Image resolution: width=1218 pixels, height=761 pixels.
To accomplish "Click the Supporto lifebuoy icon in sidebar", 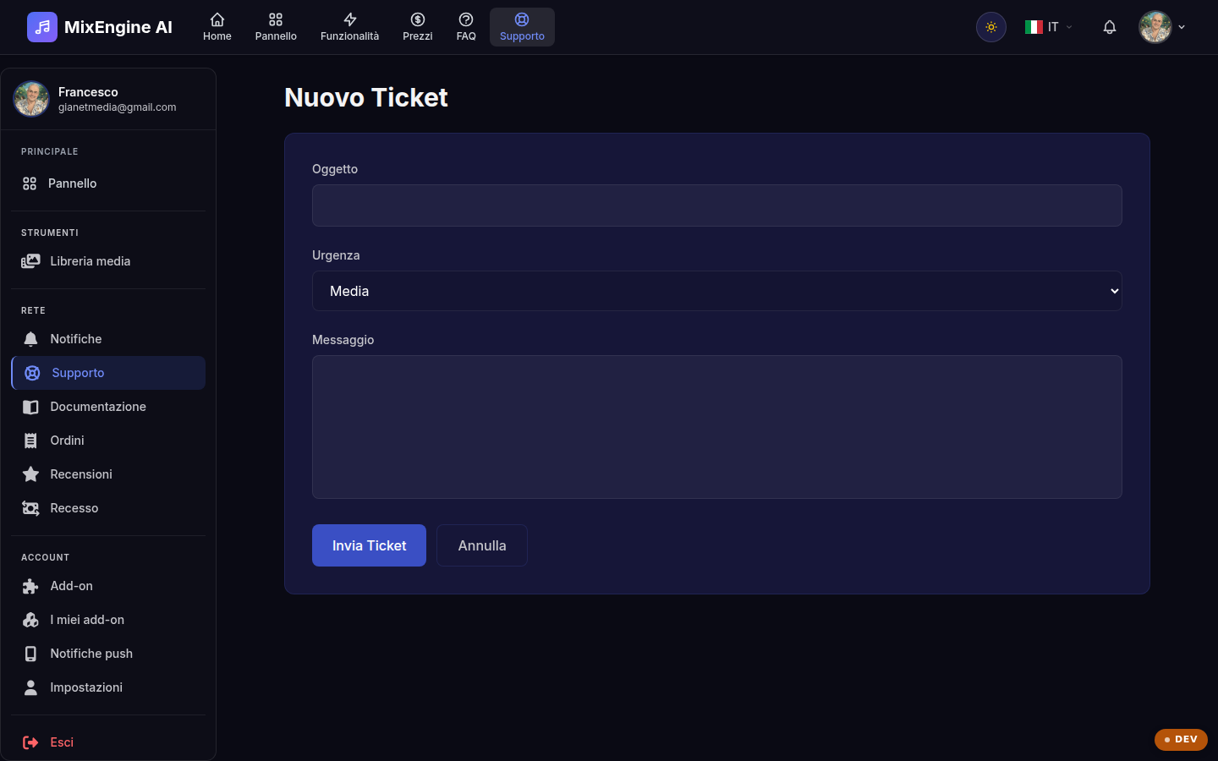I will pos(32,373).
